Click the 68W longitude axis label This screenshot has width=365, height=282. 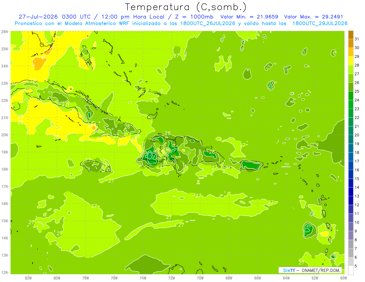click(229, 278)
